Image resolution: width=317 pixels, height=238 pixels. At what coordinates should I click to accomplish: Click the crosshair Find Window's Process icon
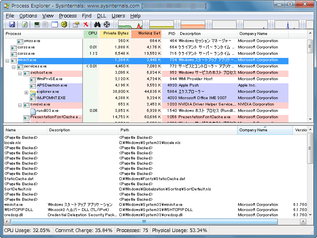(x=107, y=25)
